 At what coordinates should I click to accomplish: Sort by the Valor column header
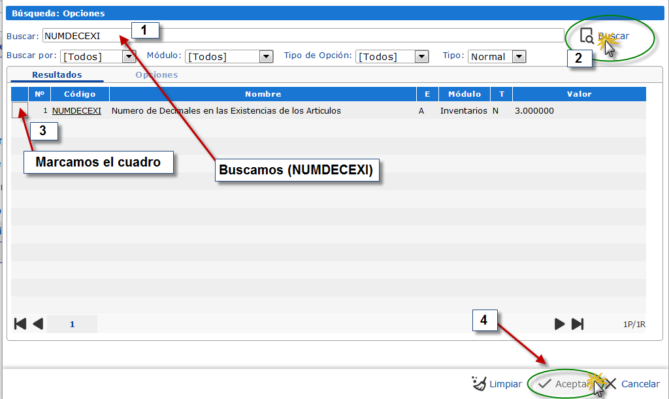tap(579, 94)
